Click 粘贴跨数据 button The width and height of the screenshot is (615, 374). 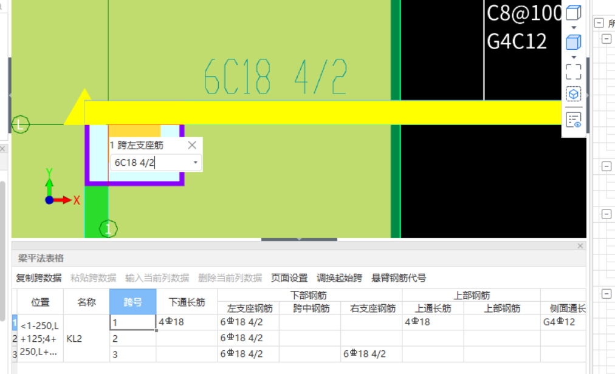(x=94, y=278)
